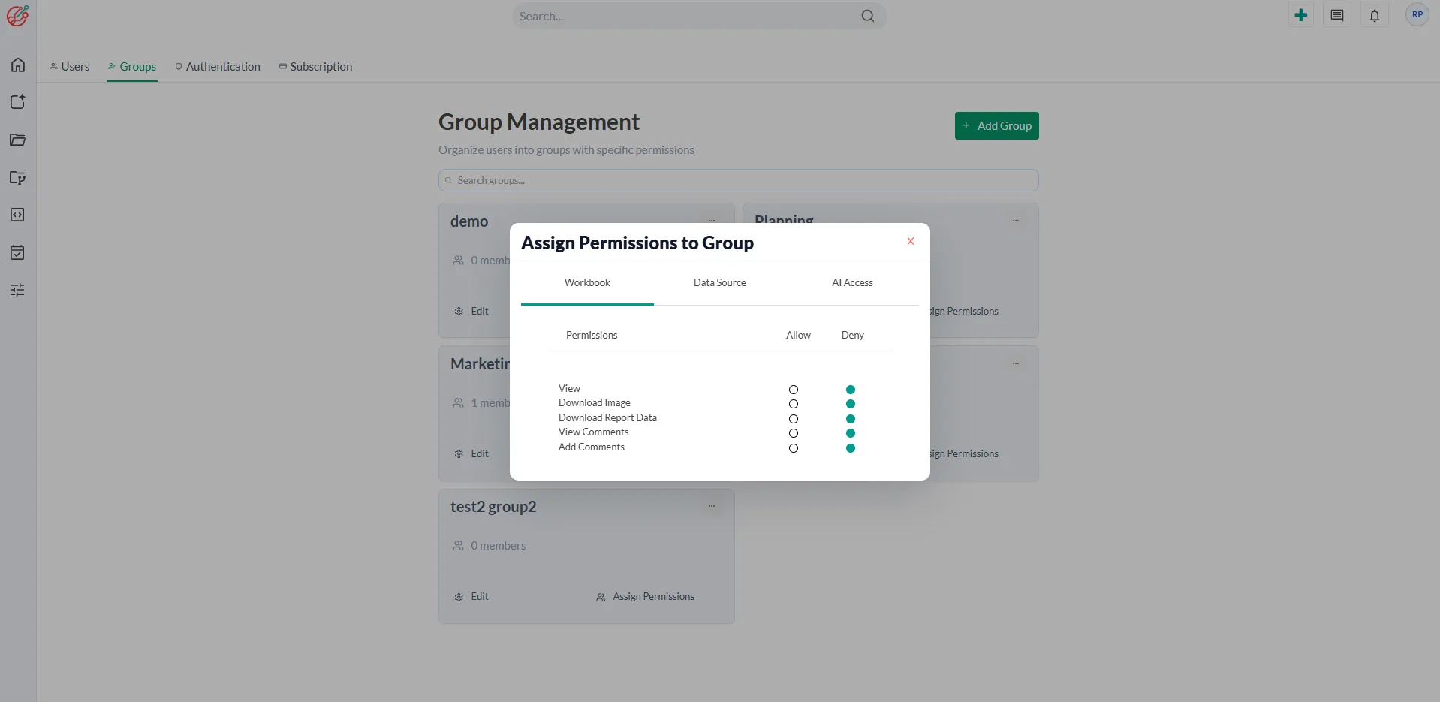Screen dimensions: 1440x702
Task: Open the Planning group more options menu
Action: 1015,221
